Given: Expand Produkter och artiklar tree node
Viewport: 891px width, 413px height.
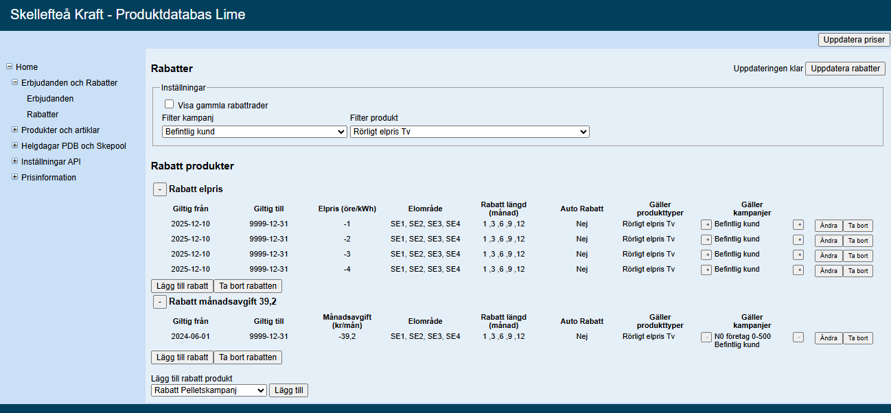Looking at the screenshot, I should (14, 130).
